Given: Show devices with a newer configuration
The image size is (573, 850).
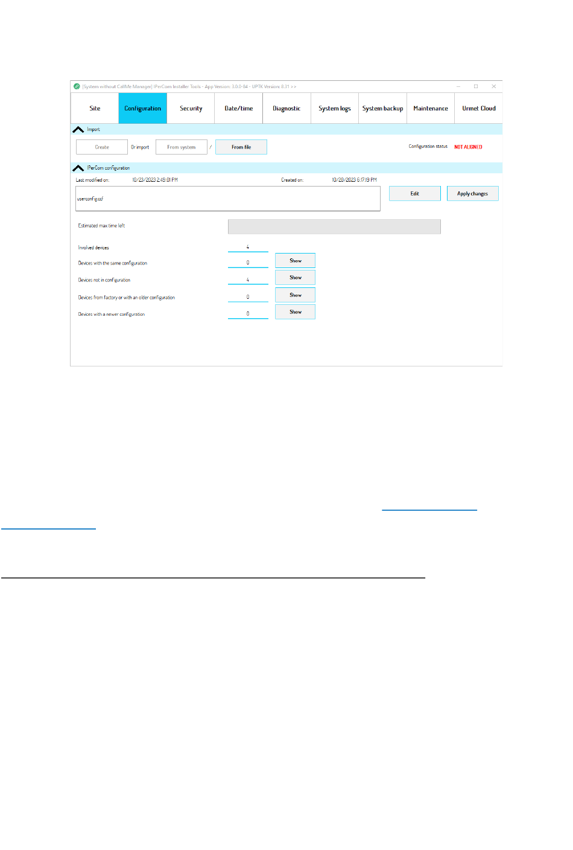Looking at the screenshot, I should (x=296, y=312).
